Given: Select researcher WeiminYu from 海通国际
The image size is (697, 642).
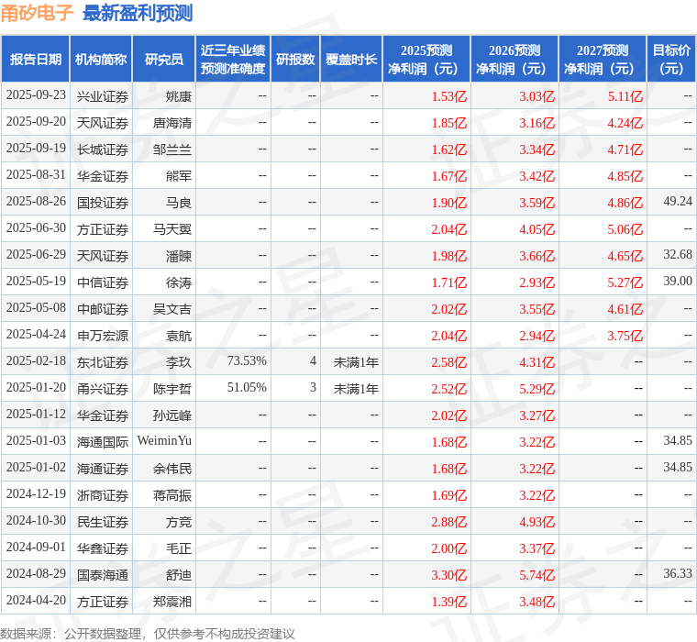Looking at the screenshot, I should (164, 440).
